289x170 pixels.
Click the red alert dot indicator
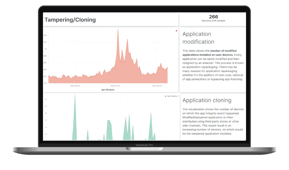(x=176, y=31)
